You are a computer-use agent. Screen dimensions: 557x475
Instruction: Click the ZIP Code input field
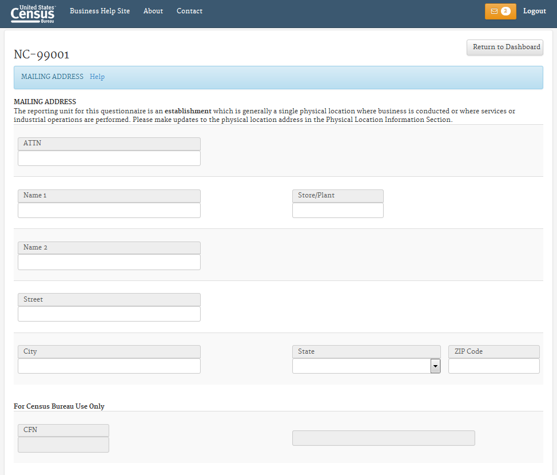coord(494,366)
